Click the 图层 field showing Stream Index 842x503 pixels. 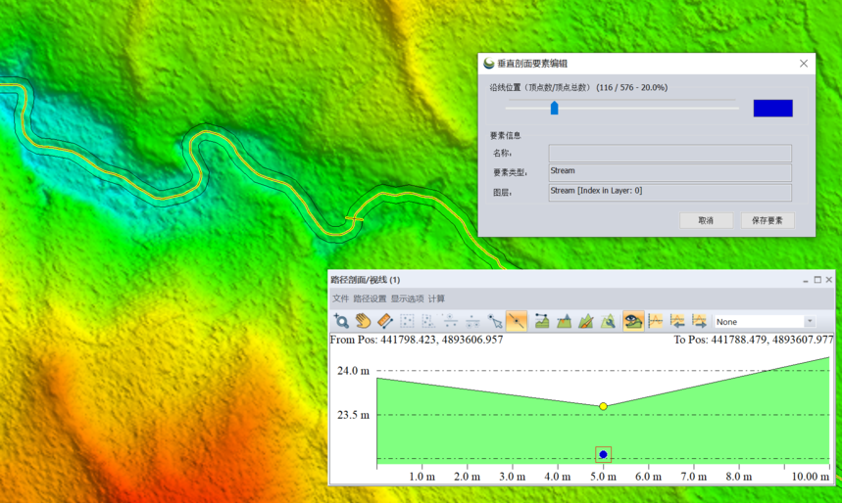point(669,193)
